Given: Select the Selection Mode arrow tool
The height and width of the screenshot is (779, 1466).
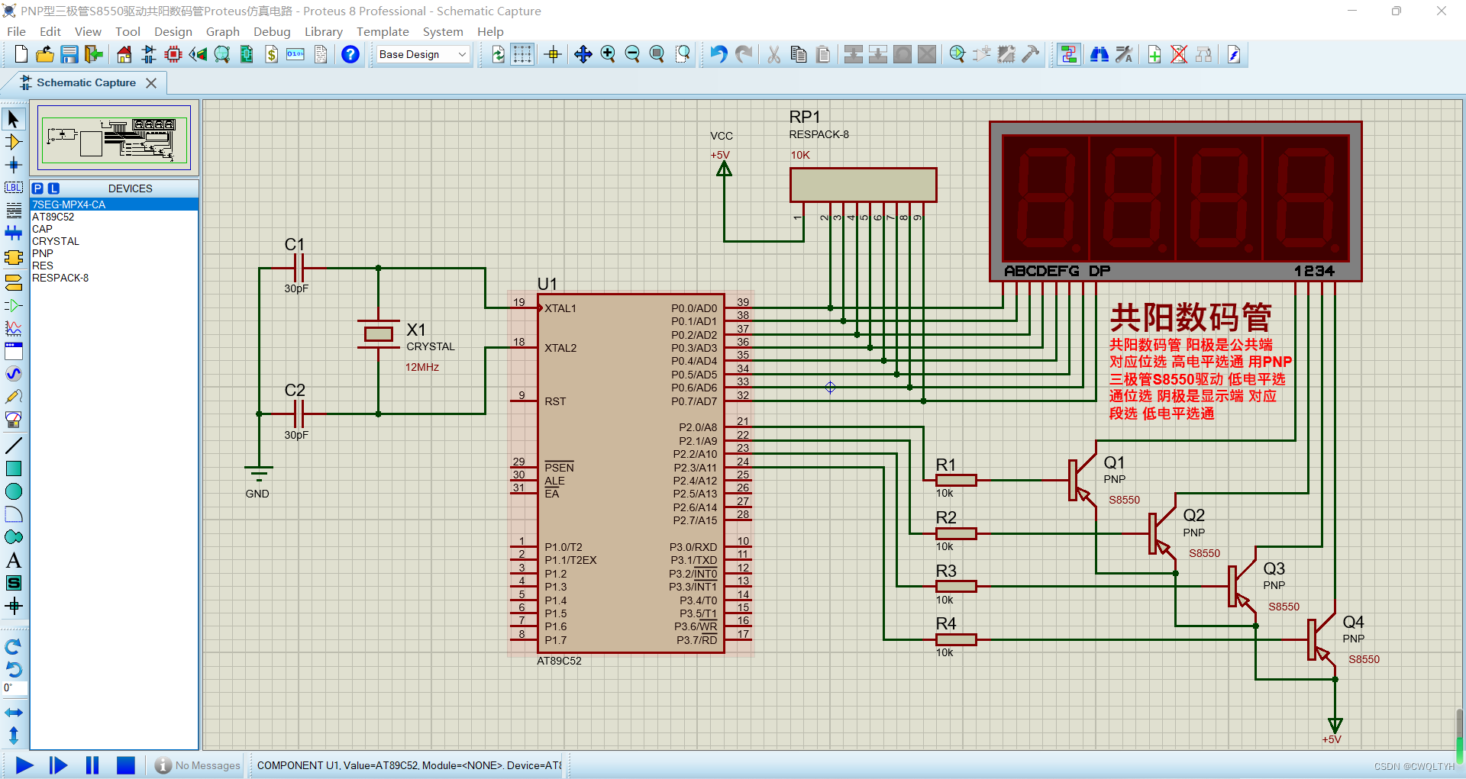Looking at the screenshot, I should [x=13, y=119].
